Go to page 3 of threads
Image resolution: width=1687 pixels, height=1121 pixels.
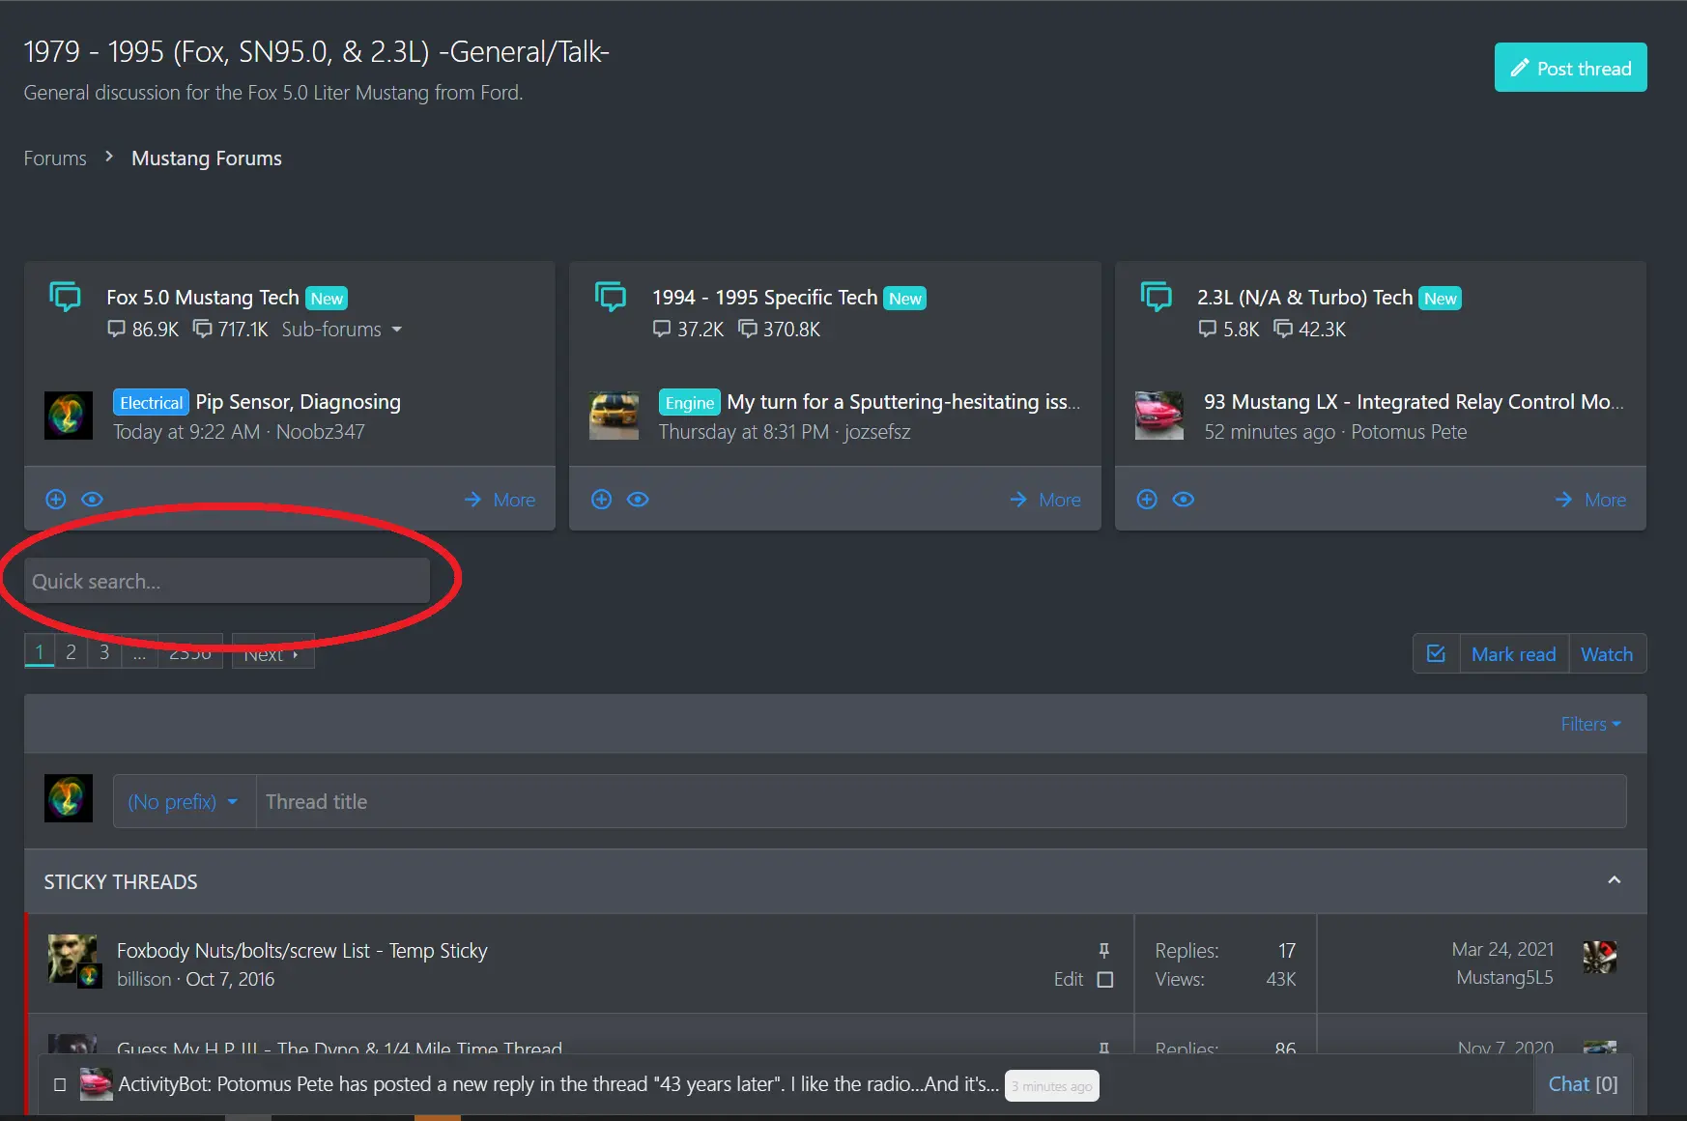[x=104, y=651]
